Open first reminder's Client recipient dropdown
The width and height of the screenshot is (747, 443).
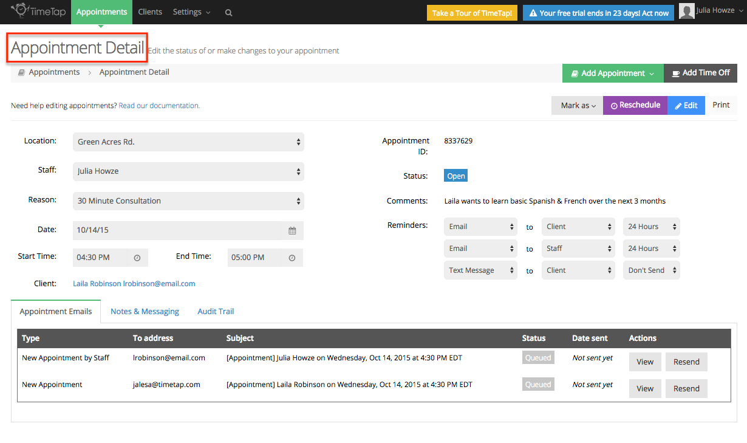(x=578, y=227)
